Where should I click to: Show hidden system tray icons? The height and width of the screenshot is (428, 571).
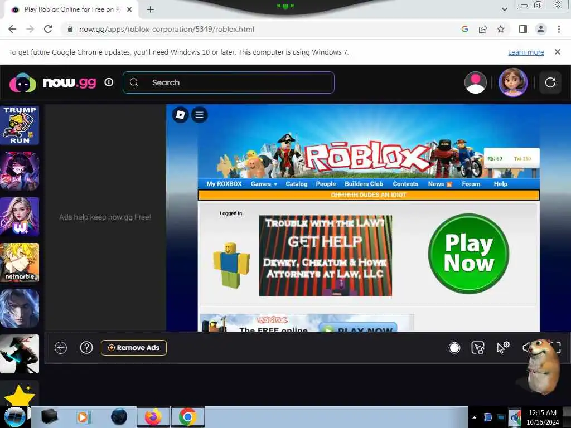click(474, 417)
